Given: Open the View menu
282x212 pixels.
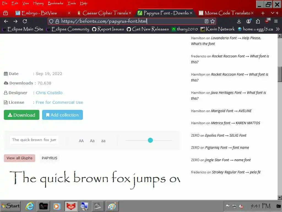Looking at the screenshot, I should click(x=26, y=3).
